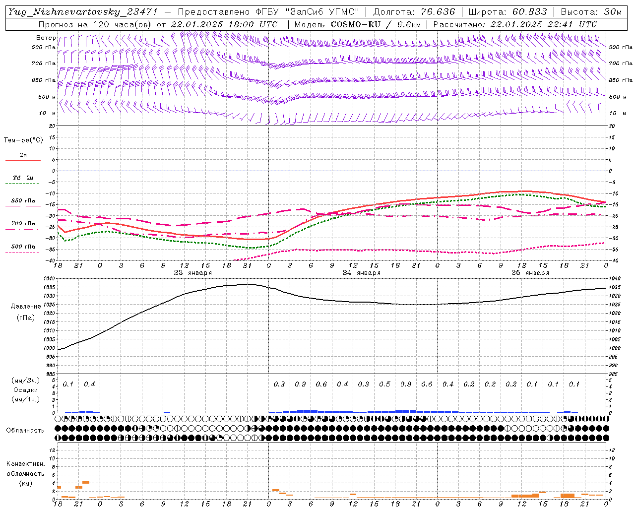The width and height of the screenshot is (635, 508).
Task: Click the 10 м wind level label on left
Action: pyautogui.click(x=48, y=113)
